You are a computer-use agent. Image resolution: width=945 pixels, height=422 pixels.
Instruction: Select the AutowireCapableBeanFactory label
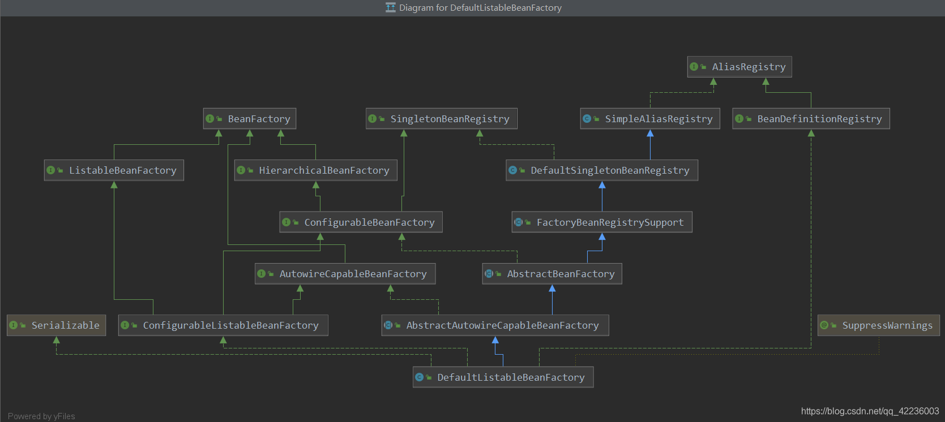point(353,274)
